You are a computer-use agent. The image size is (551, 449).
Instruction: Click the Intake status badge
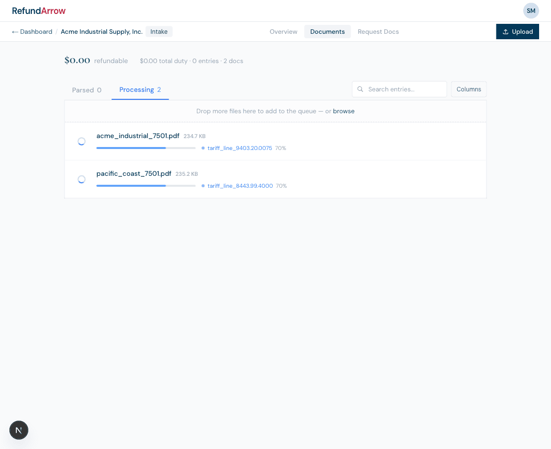[x=159, y=31]
